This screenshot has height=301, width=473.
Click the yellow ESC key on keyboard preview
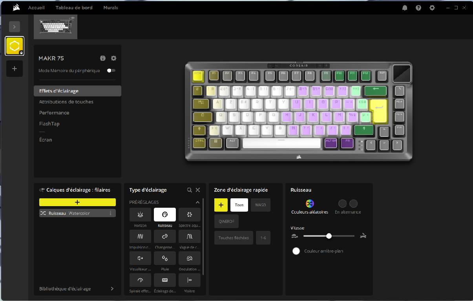pyautogui.click(x=198, y=76)
